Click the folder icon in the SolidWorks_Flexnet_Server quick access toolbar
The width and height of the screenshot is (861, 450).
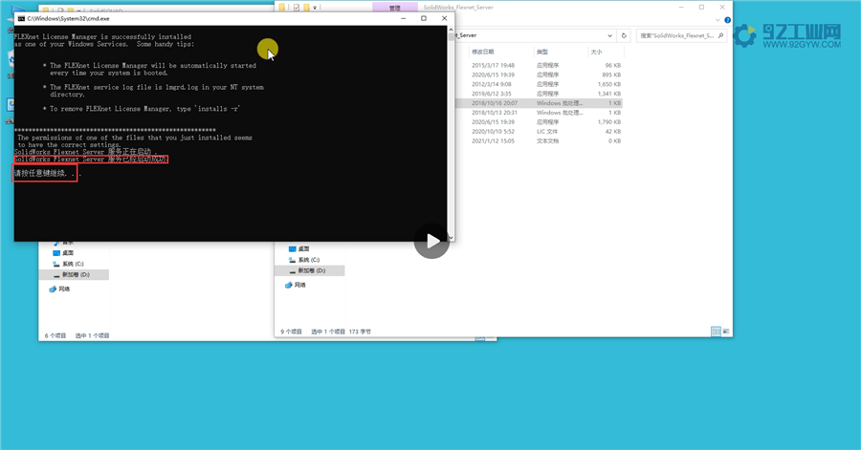[281, 7]
